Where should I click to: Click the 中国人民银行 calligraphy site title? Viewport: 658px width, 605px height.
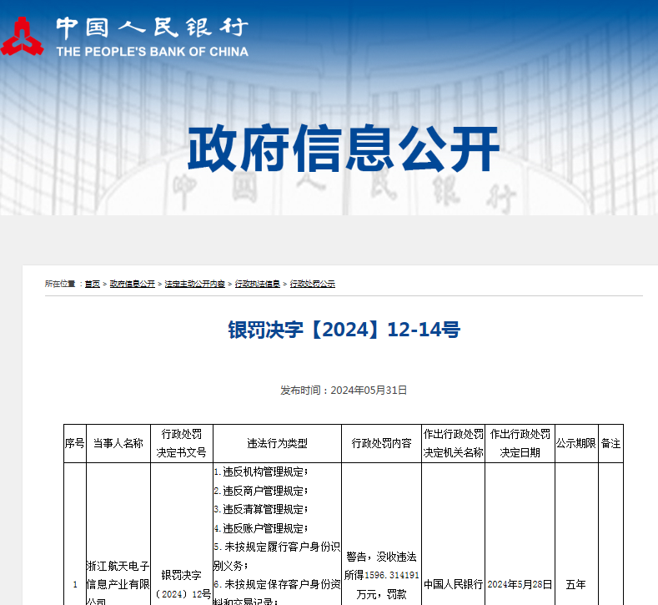click(152, 28)
